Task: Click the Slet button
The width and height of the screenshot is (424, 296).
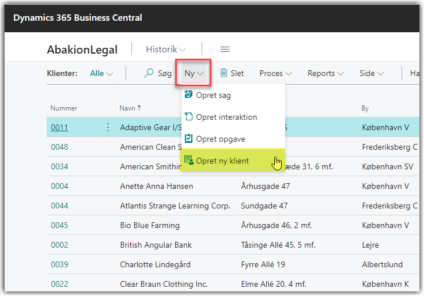Action: 232,73
